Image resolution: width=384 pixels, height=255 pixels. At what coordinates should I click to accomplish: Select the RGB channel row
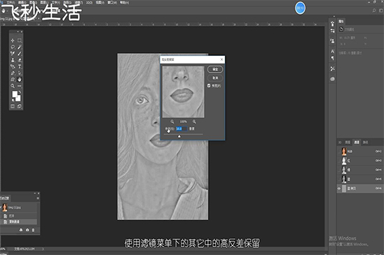360,152
